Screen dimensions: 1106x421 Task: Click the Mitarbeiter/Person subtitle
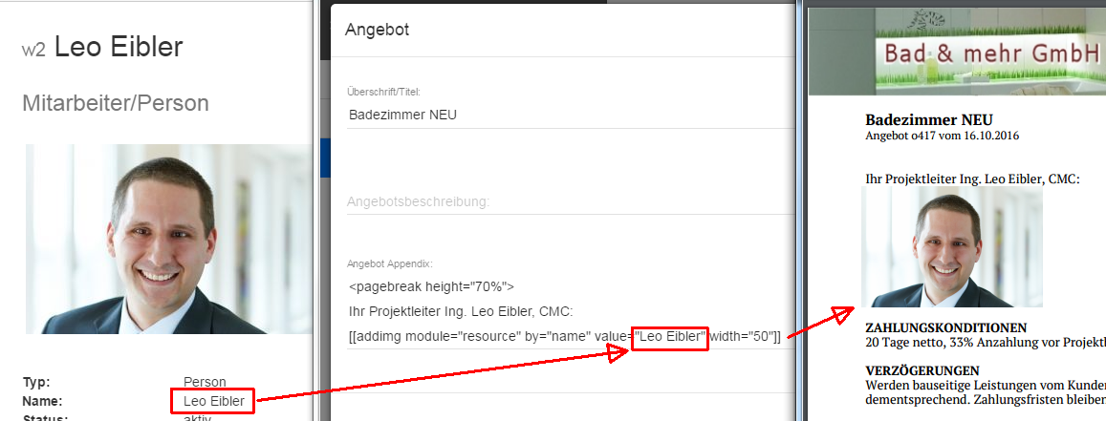[116, 103]
